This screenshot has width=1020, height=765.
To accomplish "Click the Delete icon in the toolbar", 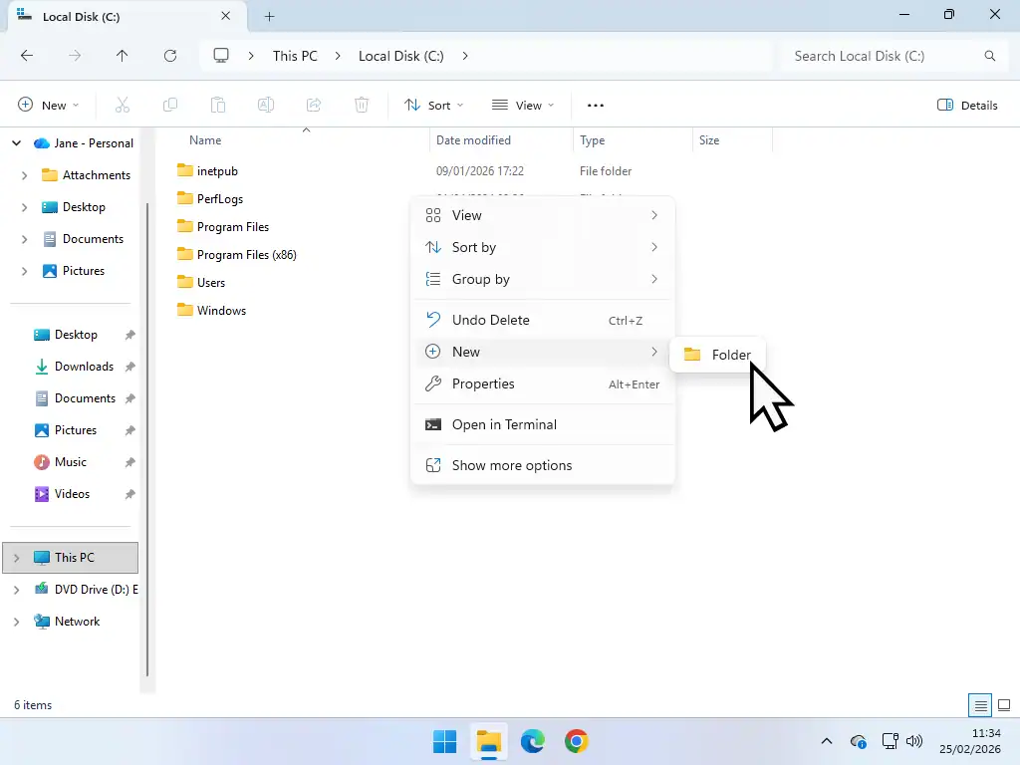I will [x=362, y=105].
